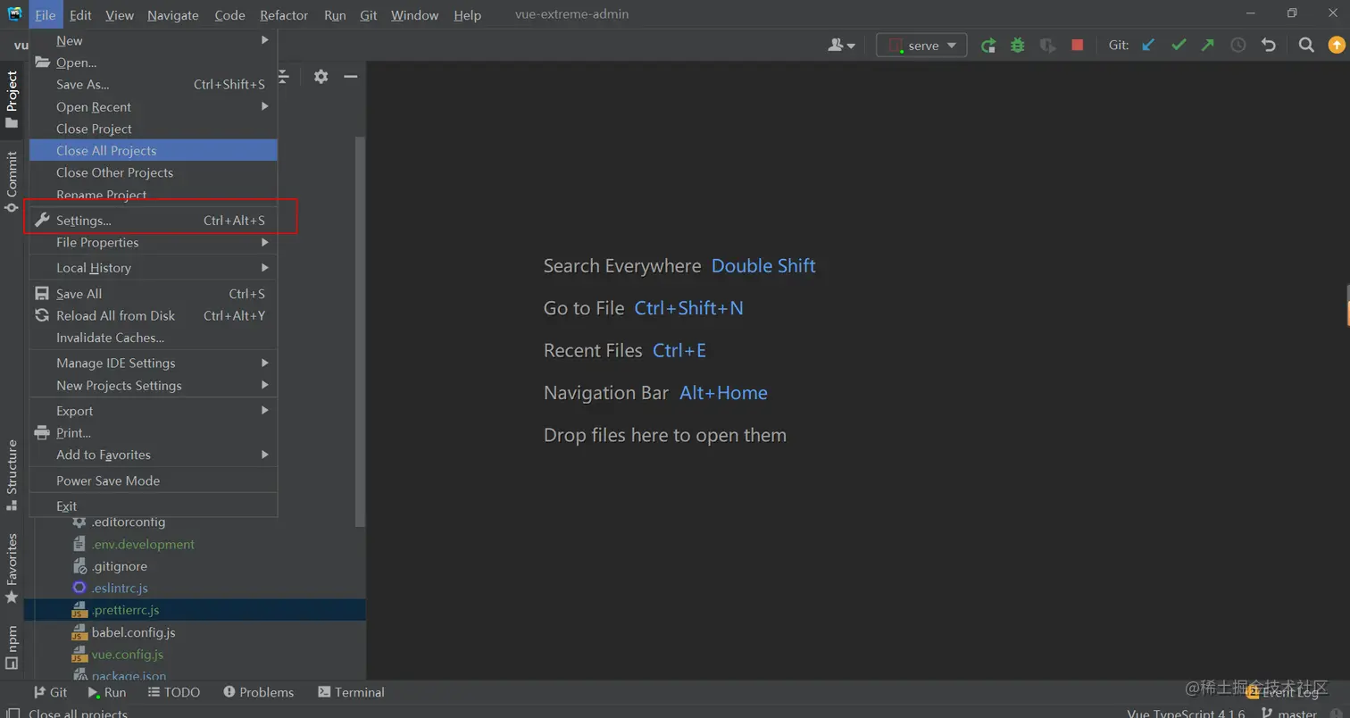Open the serve run configuration dropdown
1350x718 pixels.
921,46
